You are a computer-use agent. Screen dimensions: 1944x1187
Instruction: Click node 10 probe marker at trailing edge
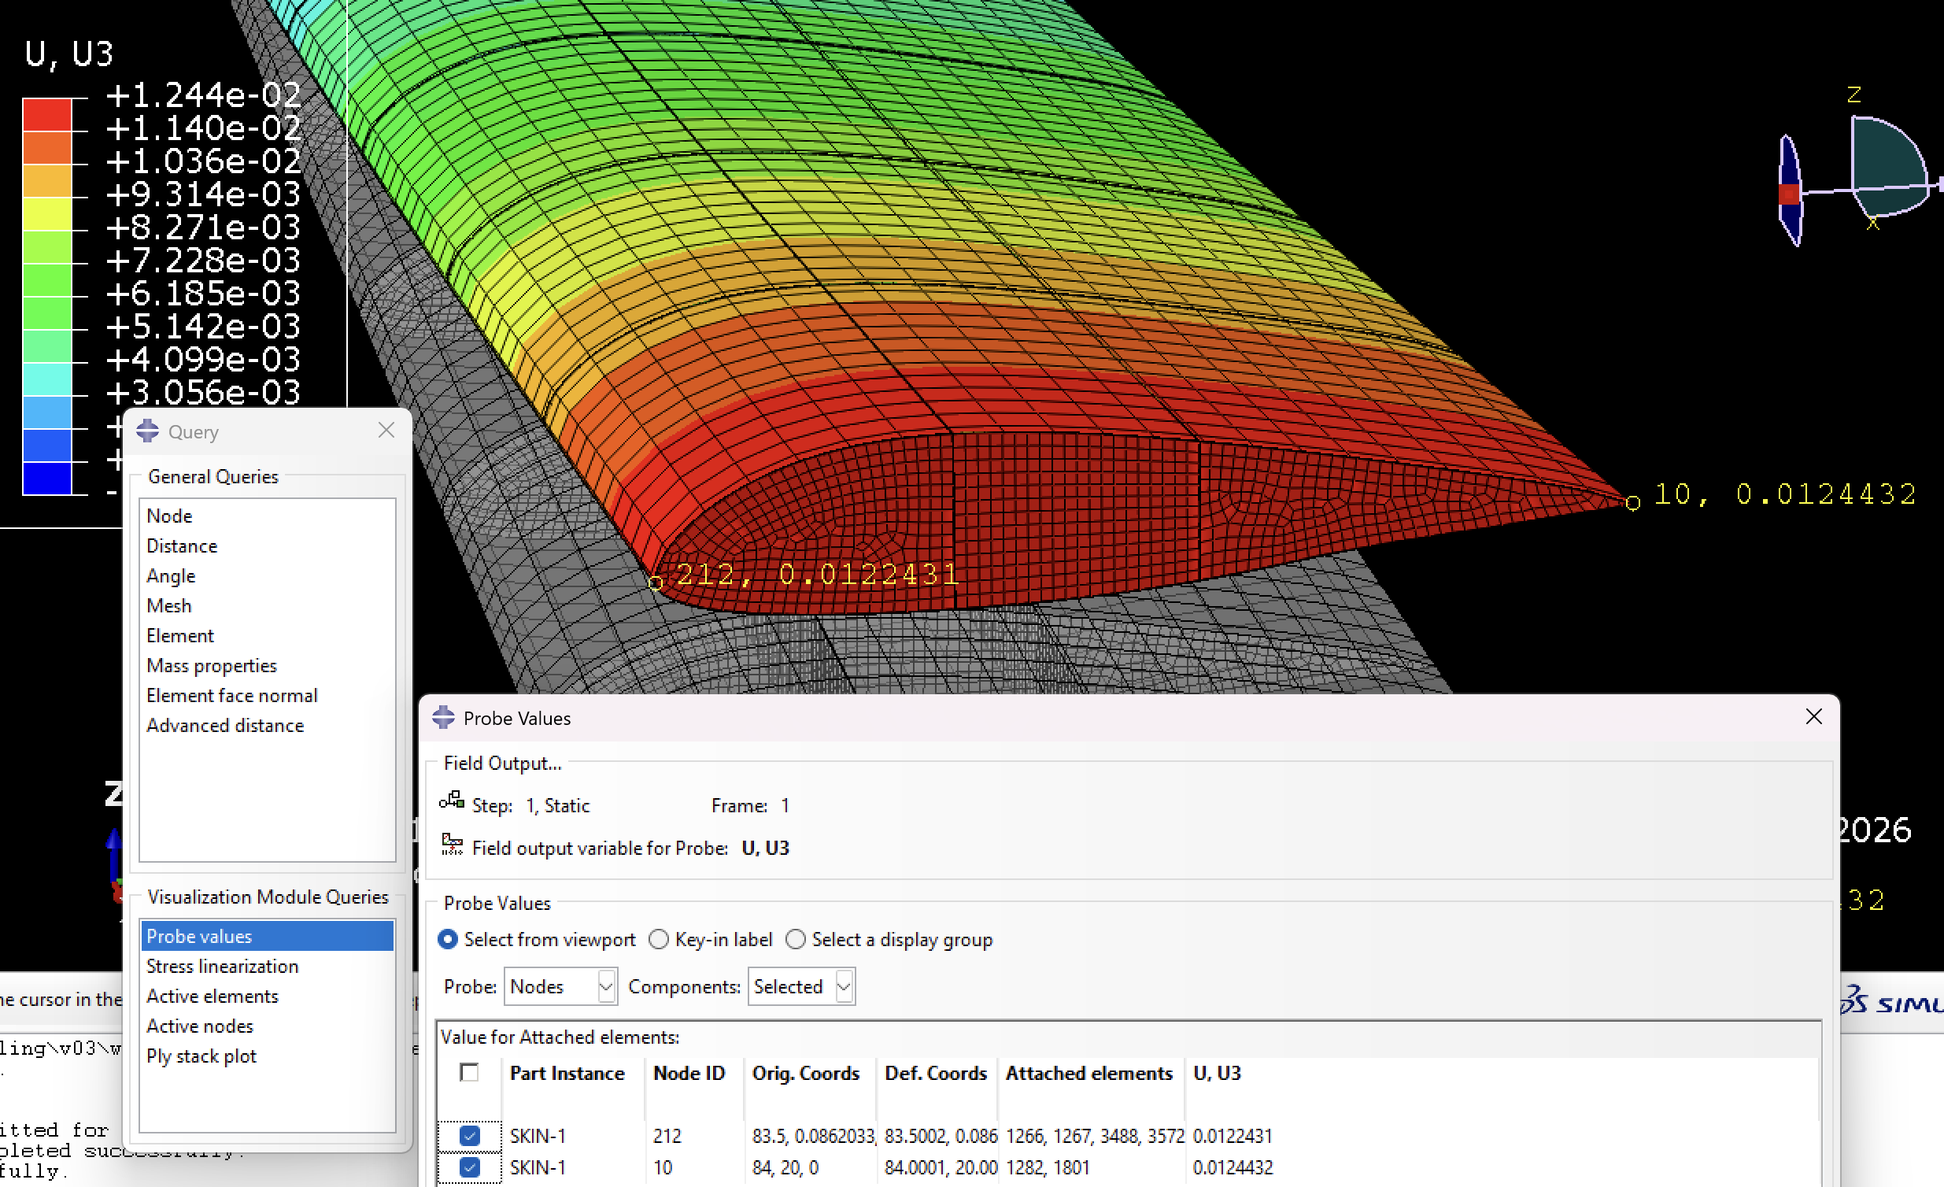click(x=1633, y=503)
